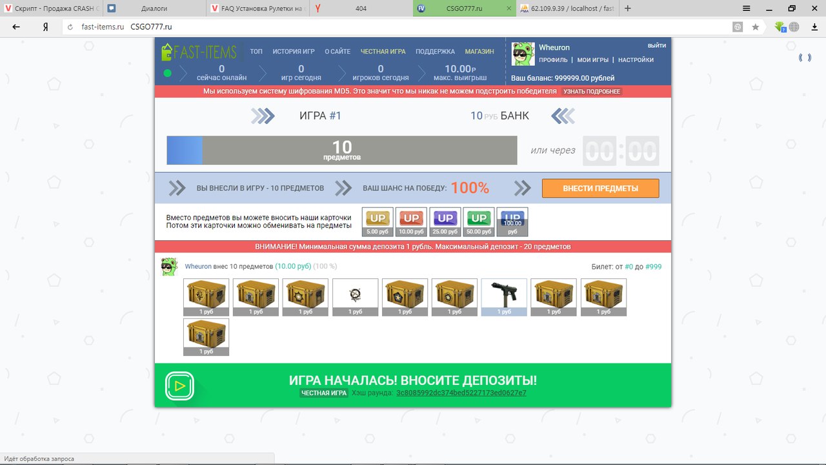Open ИСТОРИЯ ИГР in the navigation

point(294,52)
